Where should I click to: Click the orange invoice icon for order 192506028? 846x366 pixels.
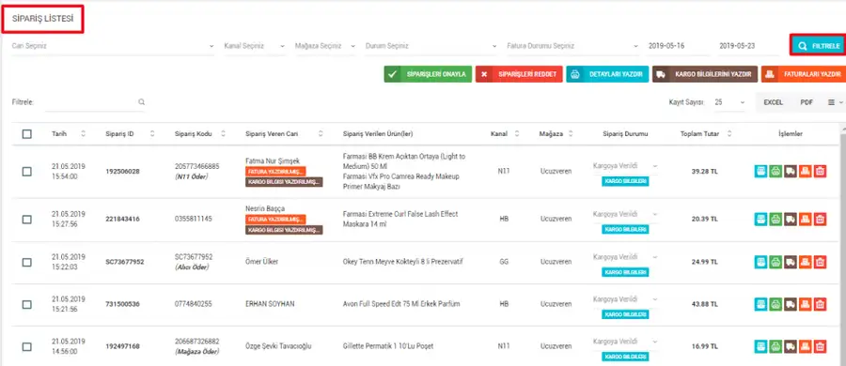click(x=805, y=172)
